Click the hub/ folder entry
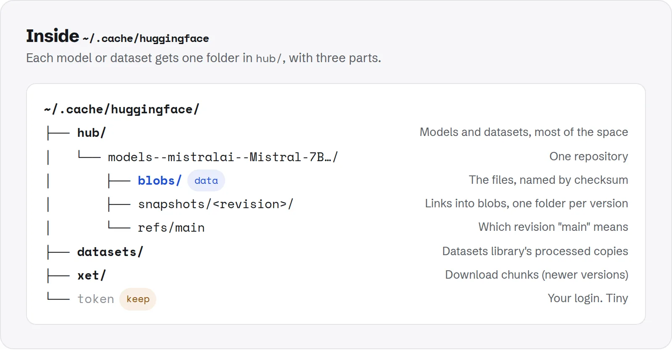Image resolution: width=672 pixels, height=350 pixels. pos(91,133)
